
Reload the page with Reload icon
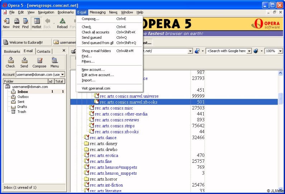62,23
